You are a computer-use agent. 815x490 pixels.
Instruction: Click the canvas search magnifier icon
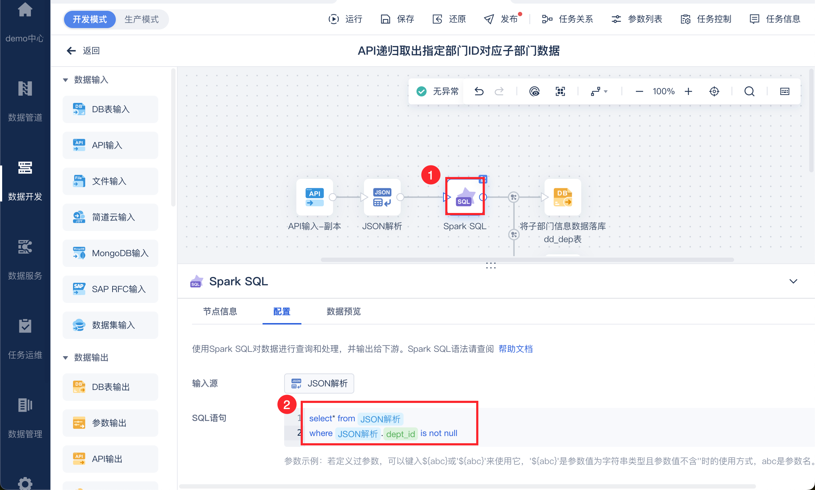(x=749, y=91)
